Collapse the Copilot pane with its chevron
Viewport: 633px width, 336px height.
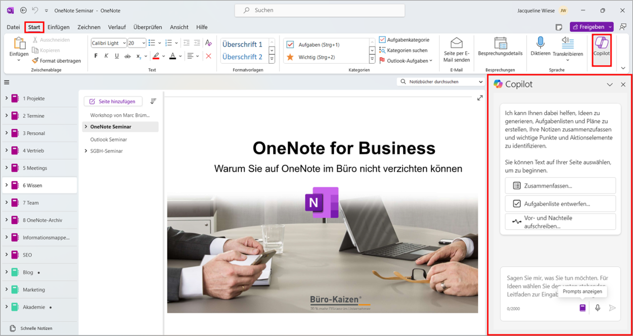coord(610,84)
